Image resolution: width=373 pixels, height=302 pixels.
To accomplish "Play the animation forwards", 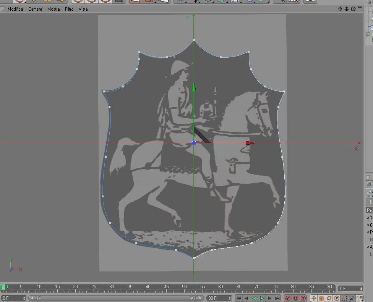I will click(x=262, y=298).
